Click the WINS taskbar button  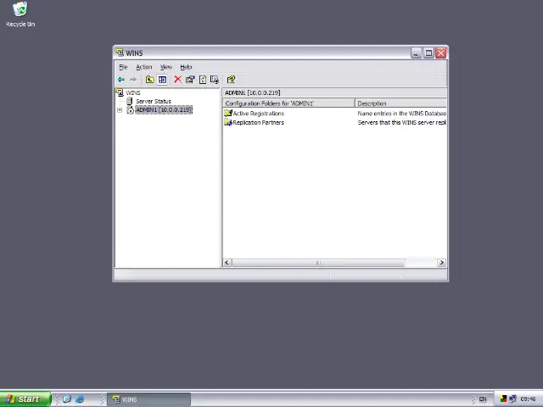(x=148, y=399)
